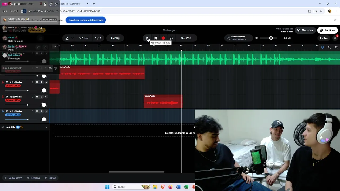Open the Chrome profile avatar

330,11
